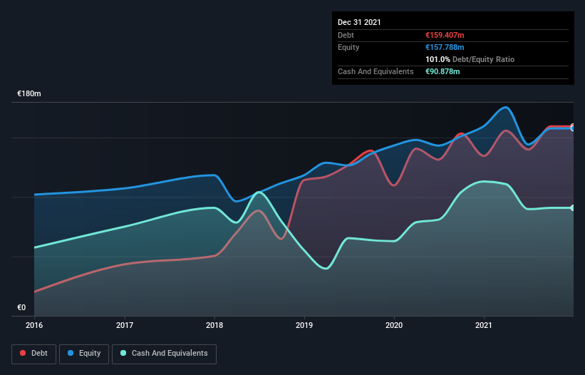585x375 pixels.
Task: Toggle the Debt series in the legend
Action: (x=33, y=354)
